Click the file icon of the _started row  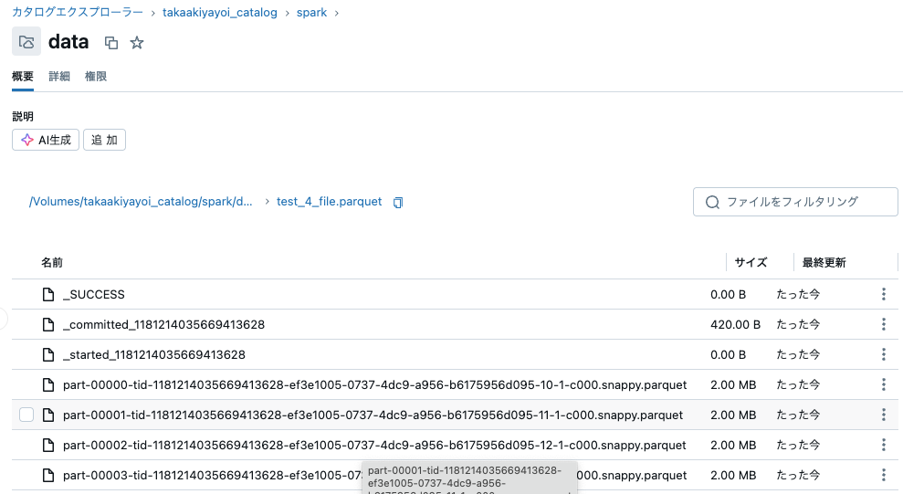pyautogui.click(x=48, y=354)
